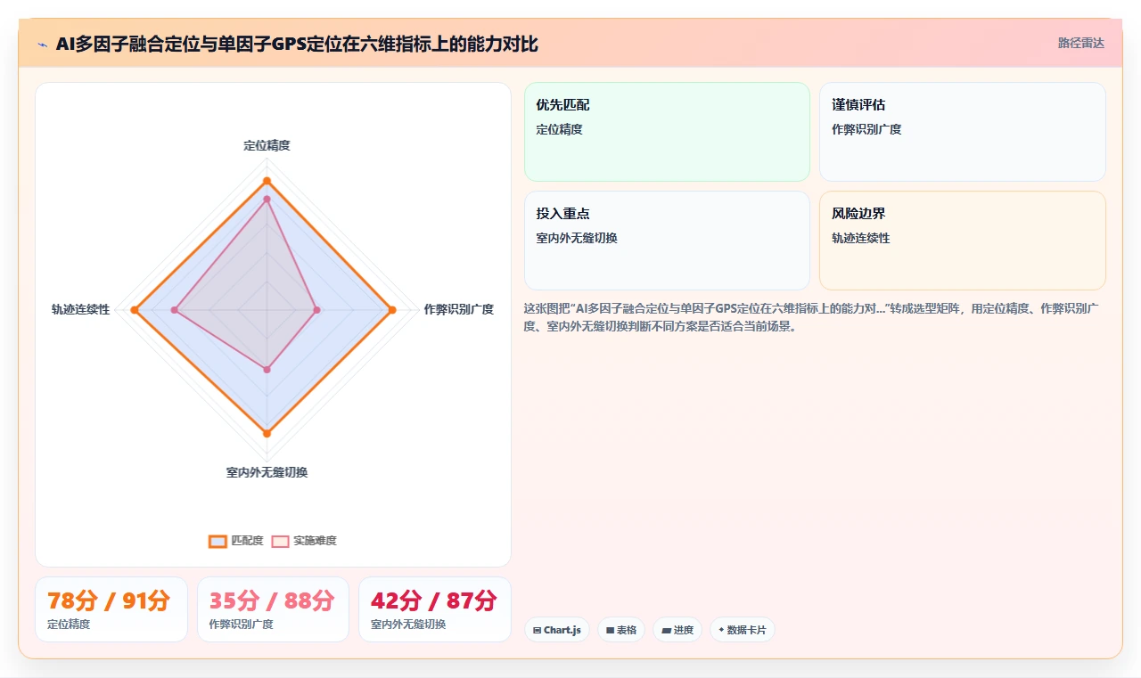
Task: Click the 进度 tag icon
Action: coord(666,630)
